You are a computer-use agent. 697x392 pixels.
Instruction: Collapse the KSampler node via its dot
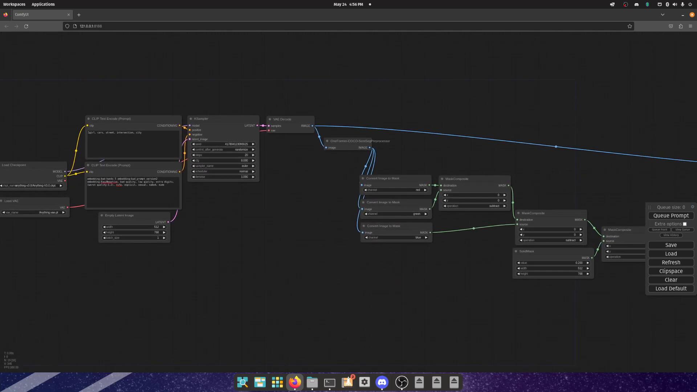coord(191,119)
